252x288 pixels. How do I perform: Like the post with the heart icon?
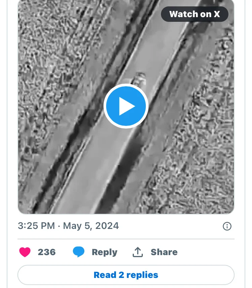coord(25,252)
